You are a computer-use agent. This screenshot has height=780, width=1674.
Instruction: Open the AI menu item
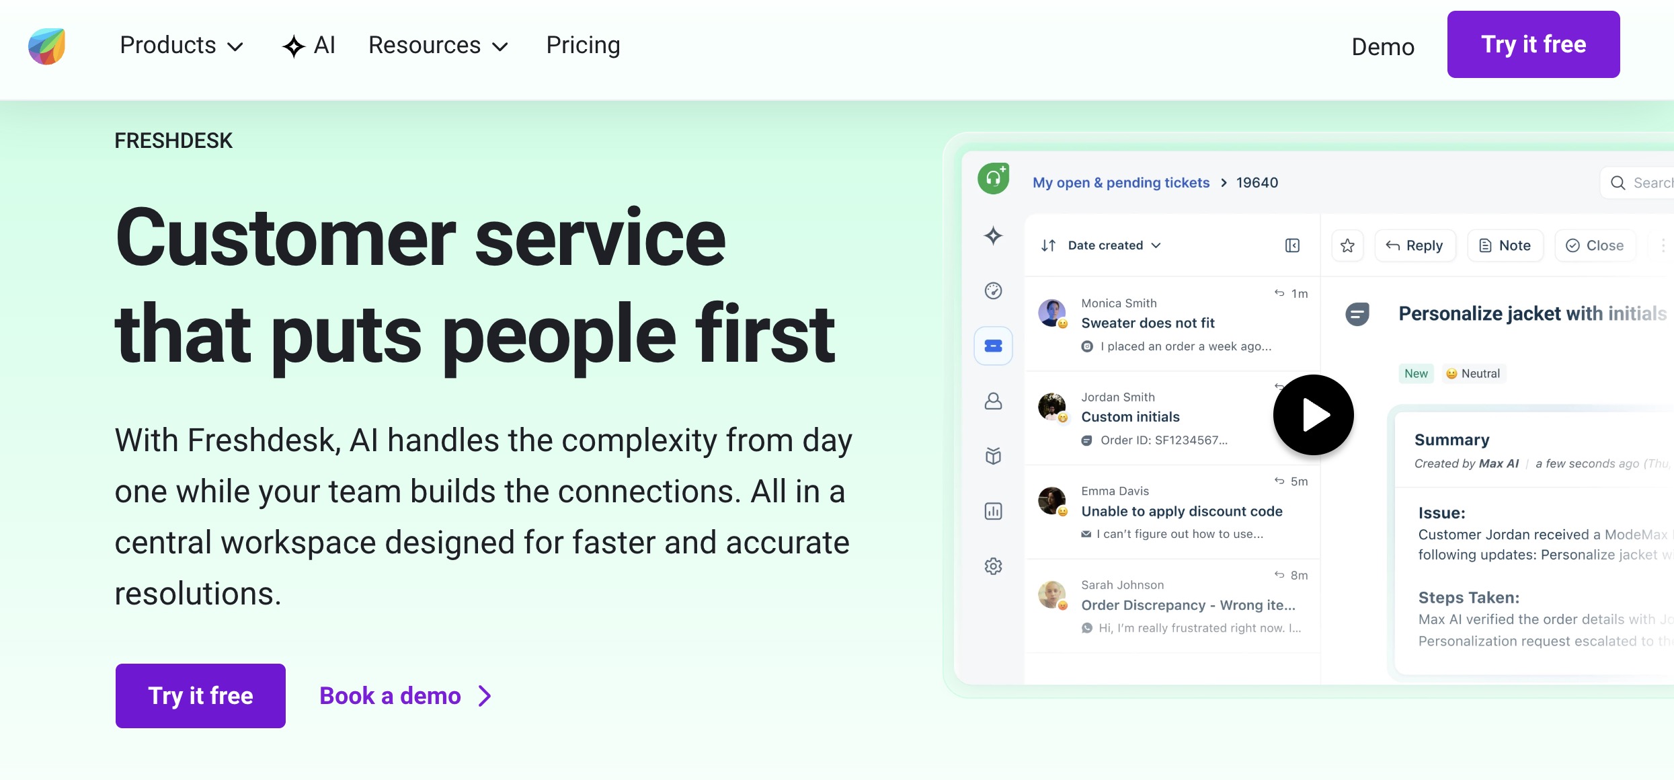point(309,46)
